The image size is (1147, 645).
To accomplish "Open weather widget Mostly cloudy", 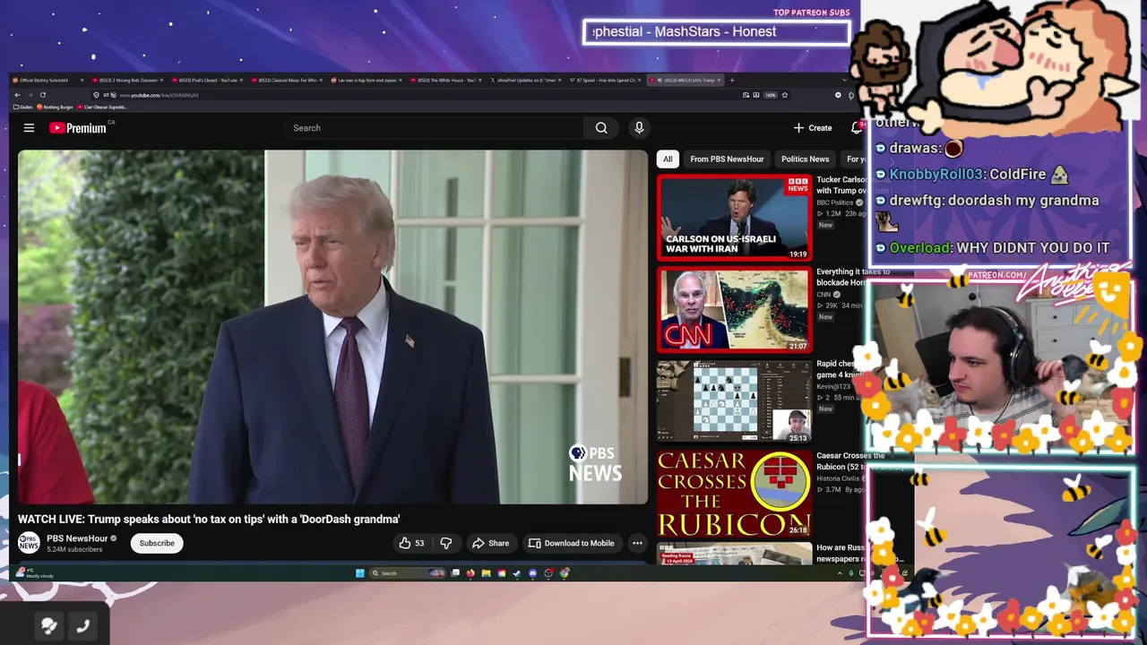I will [36, 573].
